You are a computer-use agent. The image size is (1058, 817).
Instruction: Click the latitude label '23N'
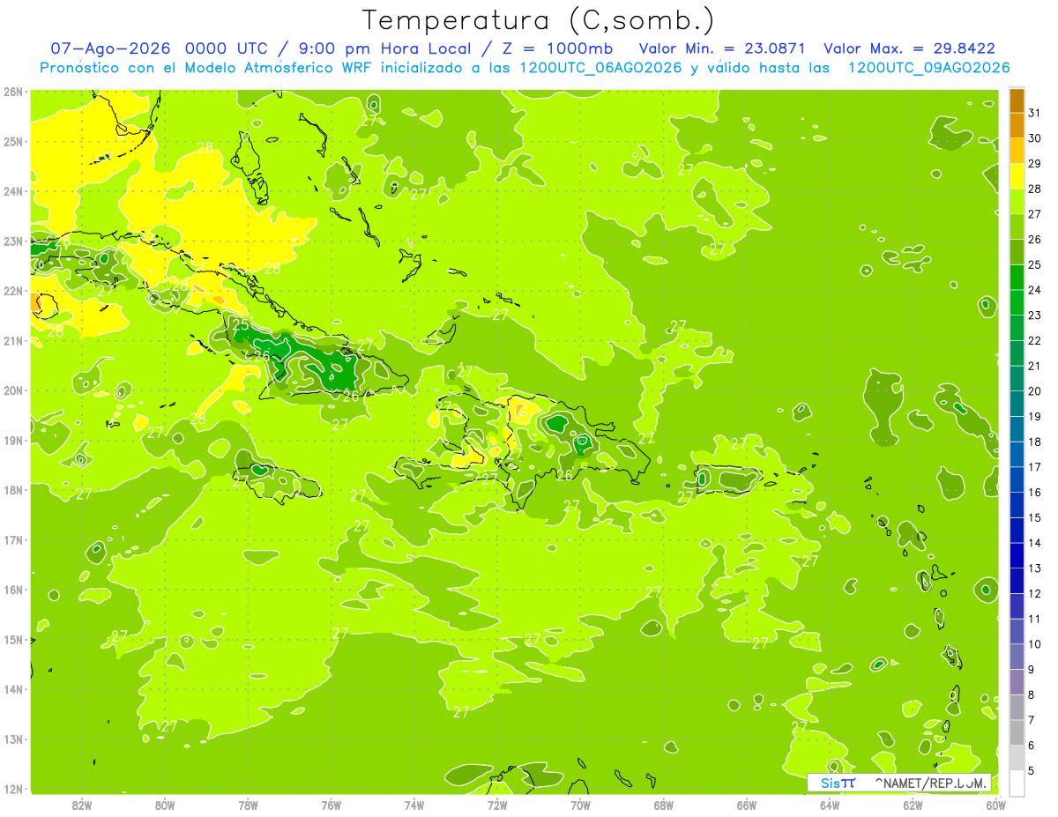[x=12, y=241]
